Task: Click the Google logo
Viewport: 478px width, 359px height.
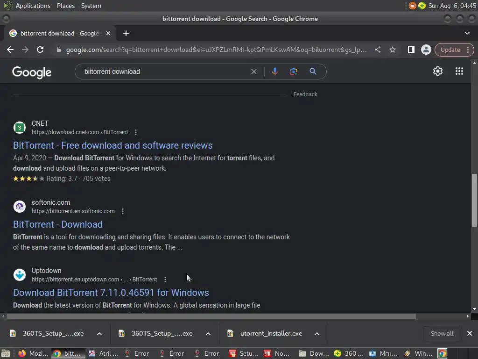Action: pos(32,72)
